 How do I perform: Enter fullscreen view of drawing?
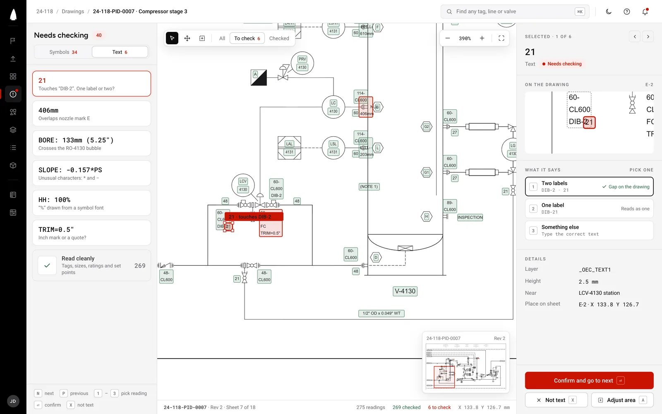click(501, 38)
